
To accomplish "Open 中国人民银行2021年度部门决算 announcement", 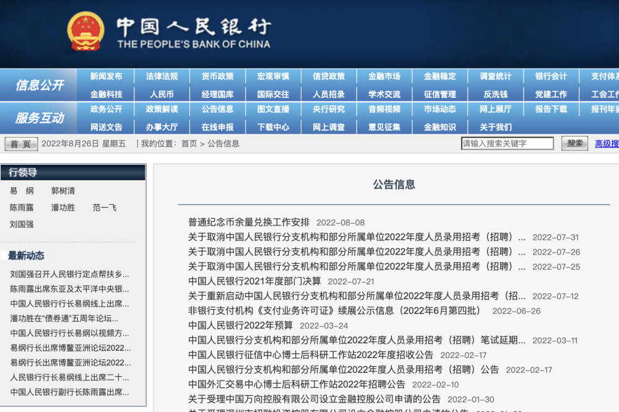I will click(254, 281).
